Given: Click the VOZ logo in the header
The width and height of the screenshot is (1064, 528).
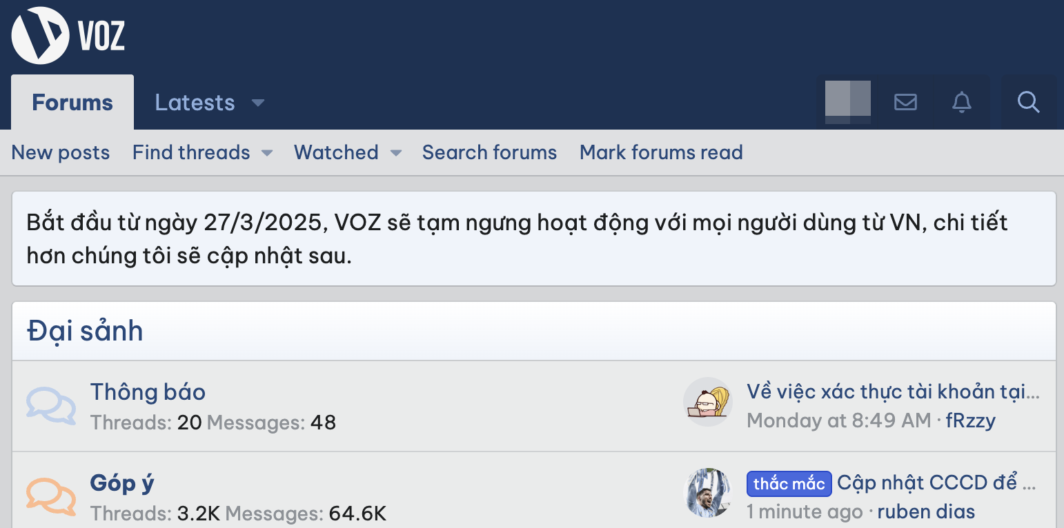Looking at the screenshot, I should (68, 36).
